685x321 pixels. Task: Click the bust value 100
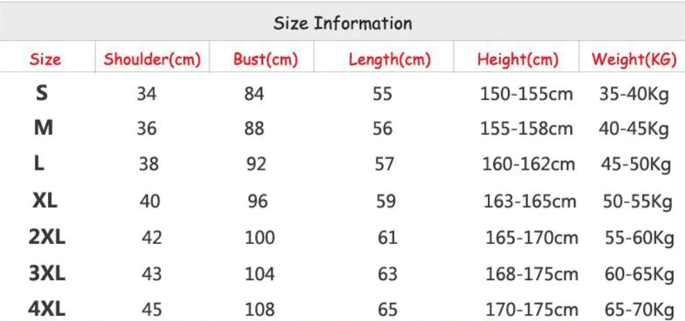[x=260, y=238]
